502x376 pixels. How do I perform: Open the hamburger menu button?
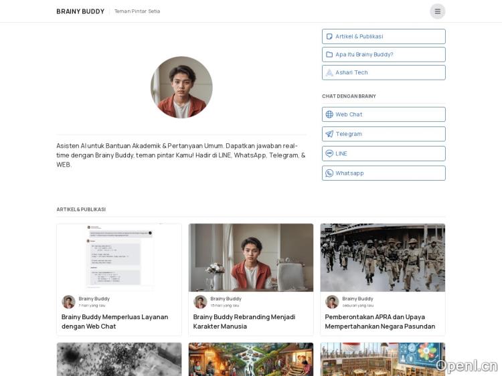437,11
